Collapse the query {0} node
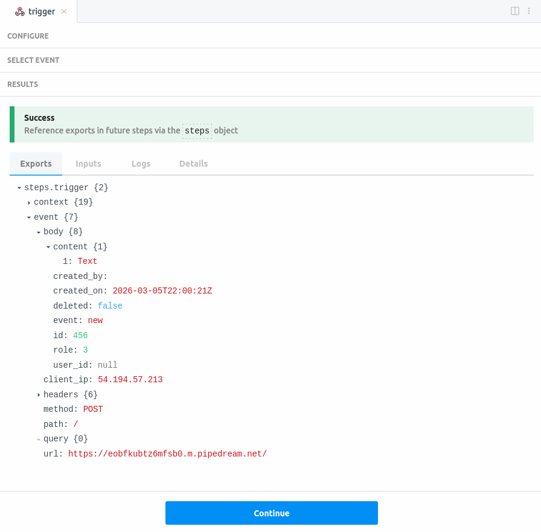Viewport: 541px width, 532px height. click(39, 439)
